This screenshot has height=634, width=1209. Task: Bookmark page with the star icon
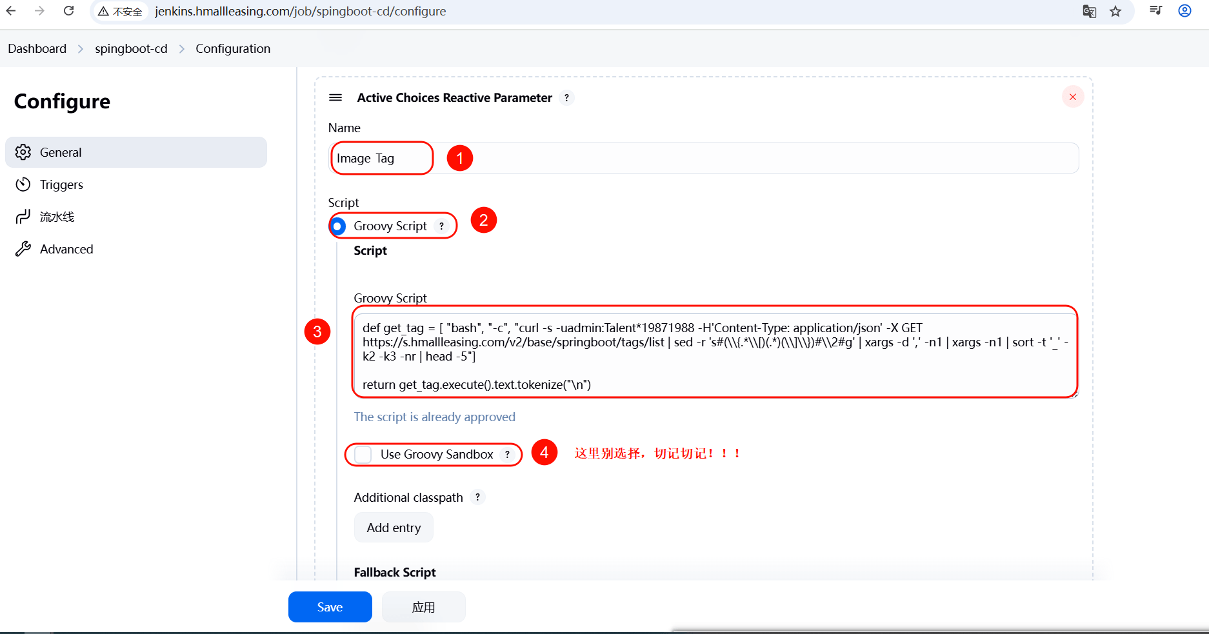1115,12
